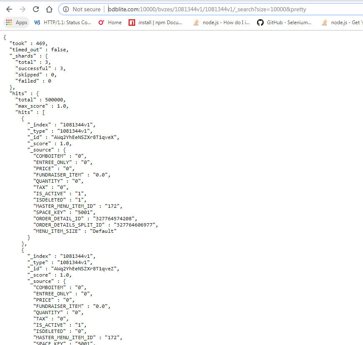363x345 pixels.
Task: Click the "timed_out" false value
Action: (x=59, y=50)
